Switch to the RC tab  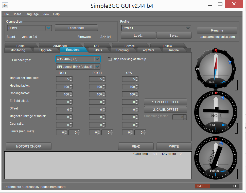pyautogui.click(x=96, y=46)
